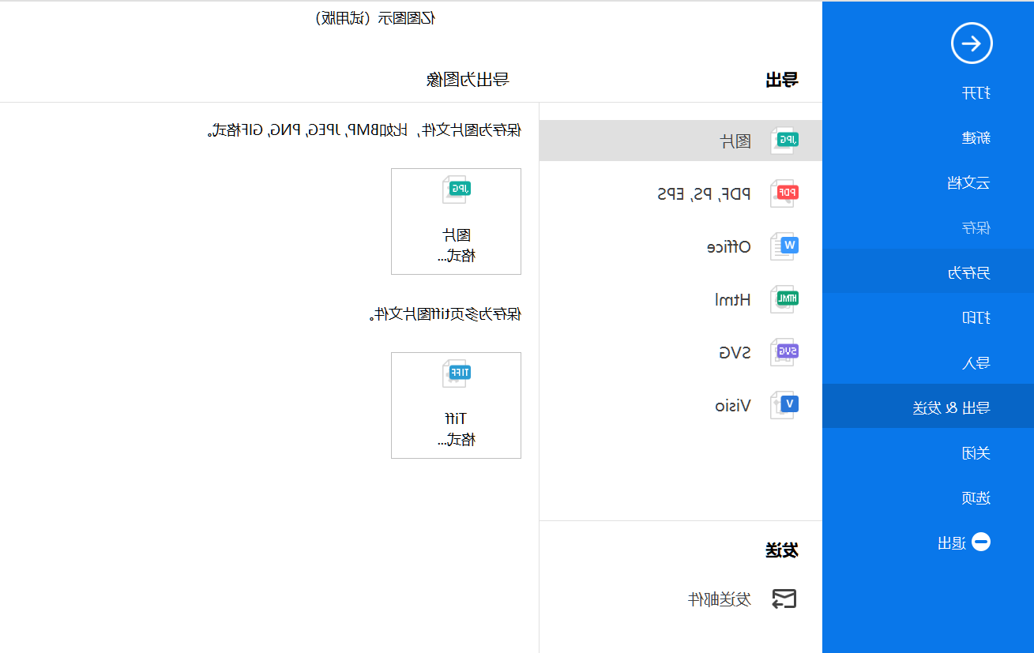1034x653 pixels.
Task: Click the 保存为图片文件 description text
Action: 363,129
